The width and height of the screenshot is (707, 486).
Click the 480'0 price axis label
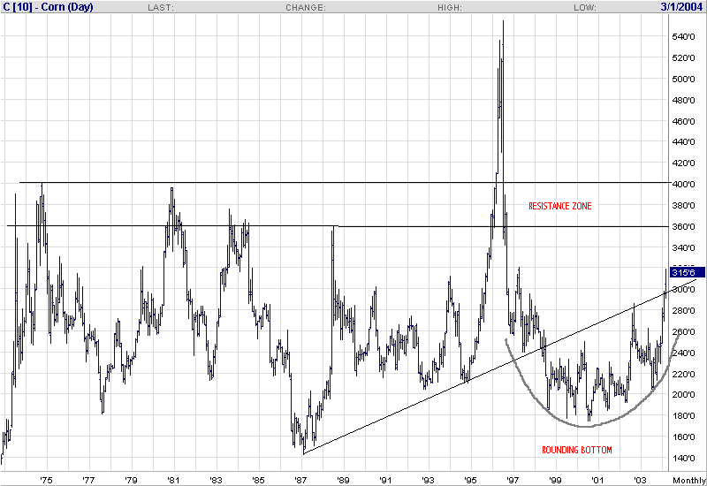(683, 100)
